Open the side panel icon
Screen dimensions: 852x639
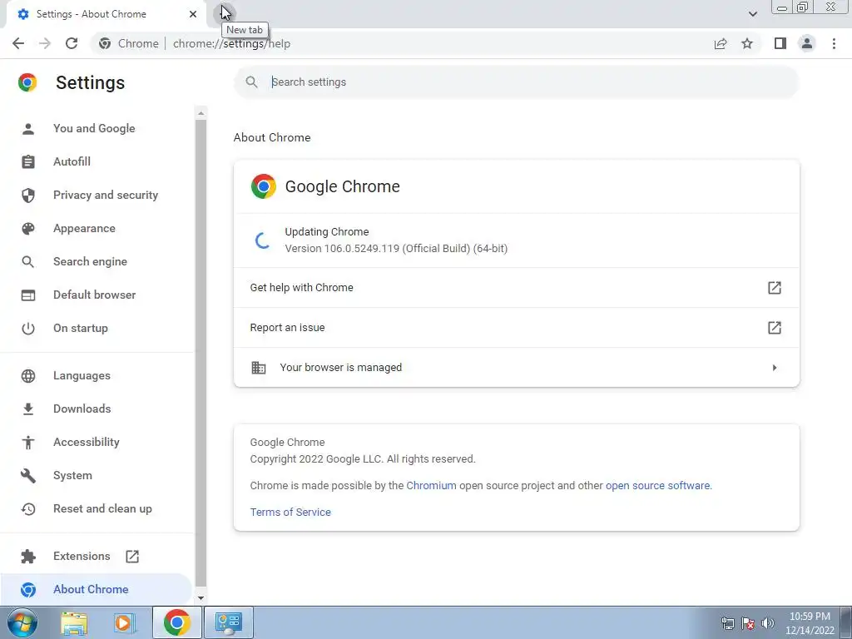[x=780, y=43]
